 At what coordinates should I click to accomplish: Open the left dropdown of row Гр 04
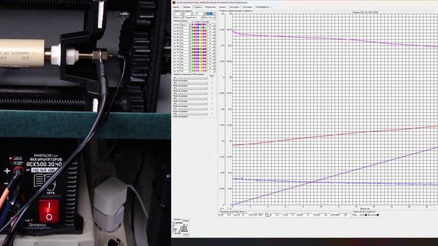point(185,33)
